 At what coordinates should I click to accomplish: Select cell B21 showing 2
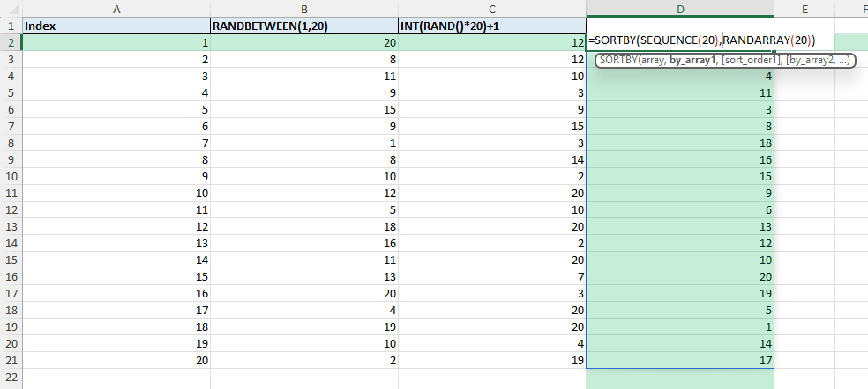[304, 360]
